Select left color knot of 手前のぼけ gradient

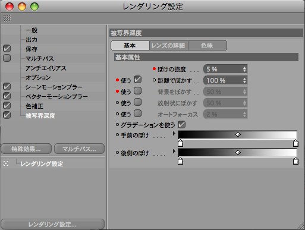[180, 143]
